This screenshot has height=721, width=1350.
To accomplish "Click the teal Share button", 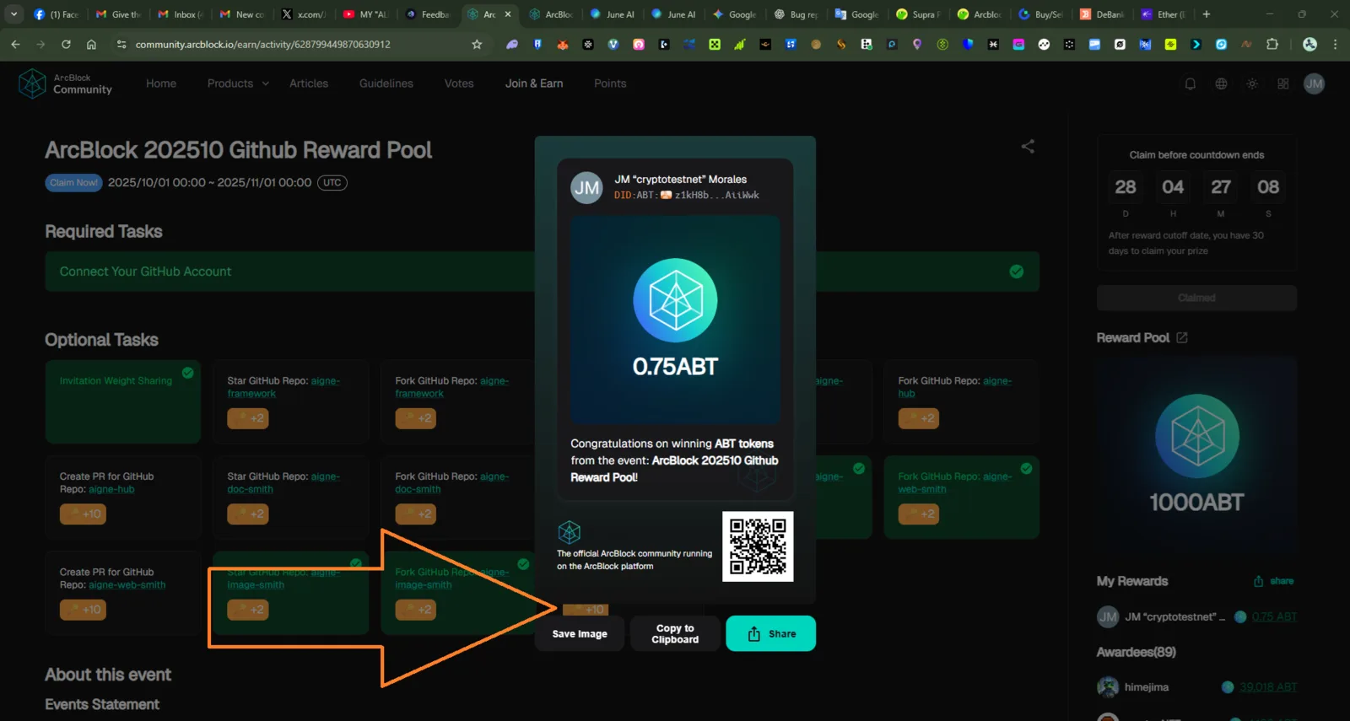I will [x=770, y=633].
